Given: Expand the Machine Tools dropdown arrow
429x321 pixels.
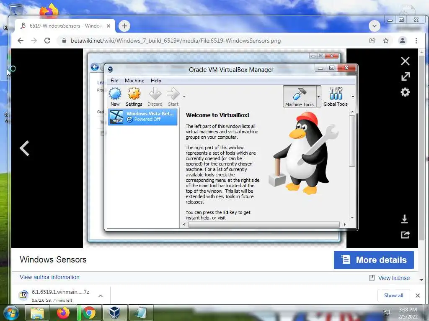Looking at the screenshot, I should pos(318,97).
